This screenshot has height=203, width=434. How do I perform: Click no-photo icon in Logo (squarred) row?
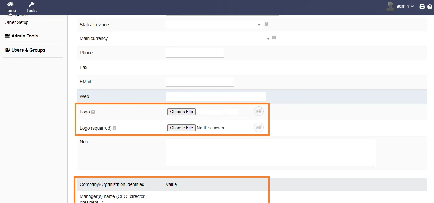coord(259,127)
